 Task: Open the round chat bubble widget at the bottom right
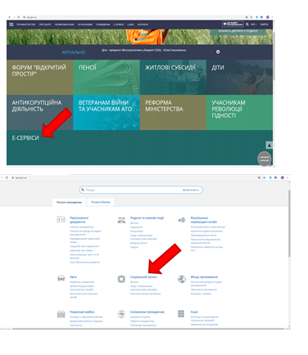265,159
